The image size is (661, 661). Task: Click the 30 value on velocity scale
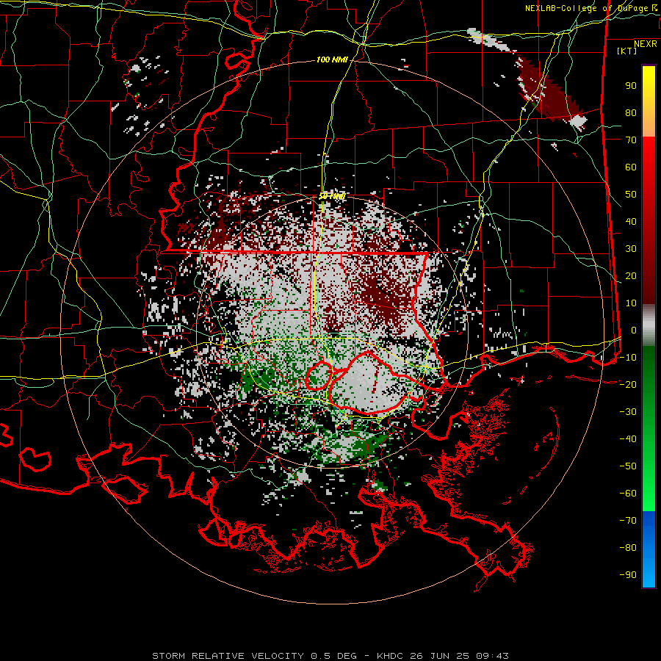pyautogui.click(x=631, y=249)
